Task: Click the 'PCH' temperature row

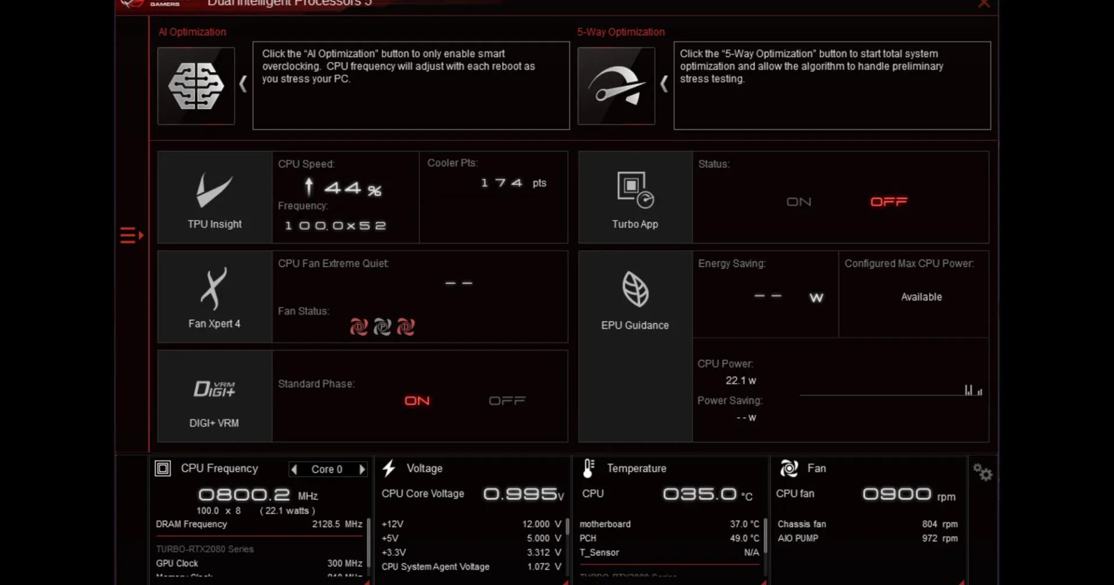Action: coord(669,539)
